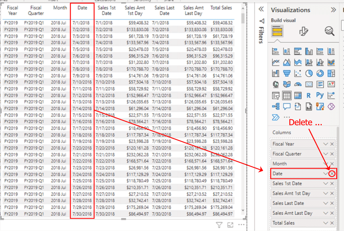Pick the card (123) visual

tap(309, 84)
